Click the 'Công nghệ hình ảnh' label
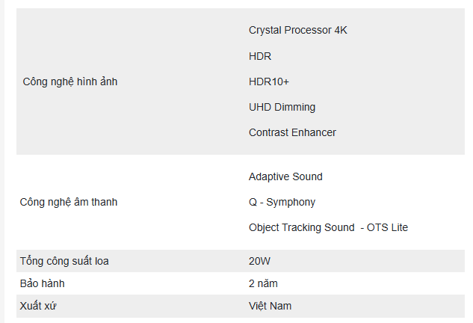 pos(70,81)
